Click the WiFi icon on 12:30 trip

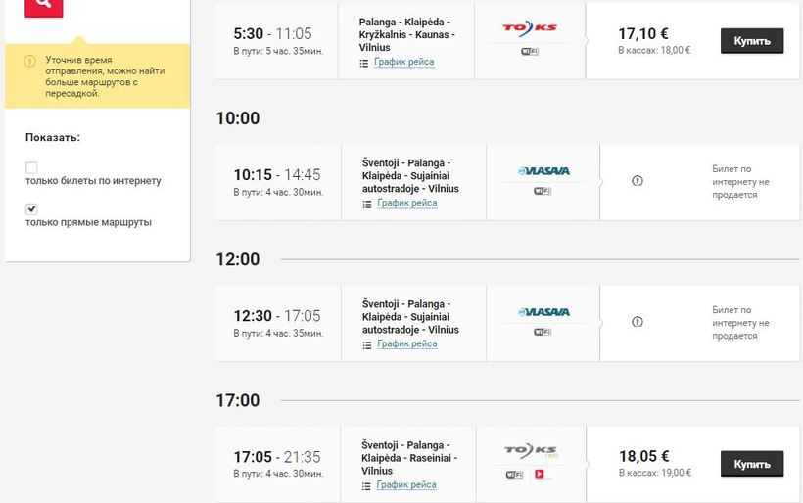click(x=543, y=332)
